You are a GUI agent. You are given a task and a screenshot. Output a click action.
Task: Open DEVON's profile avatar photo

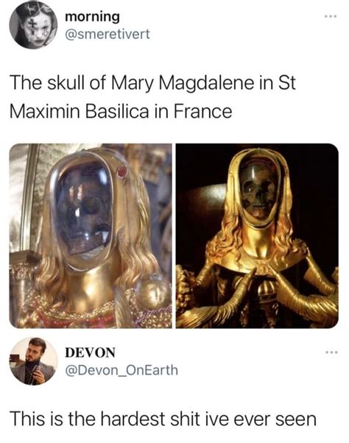pyautogui.click(x=33, y=361)
